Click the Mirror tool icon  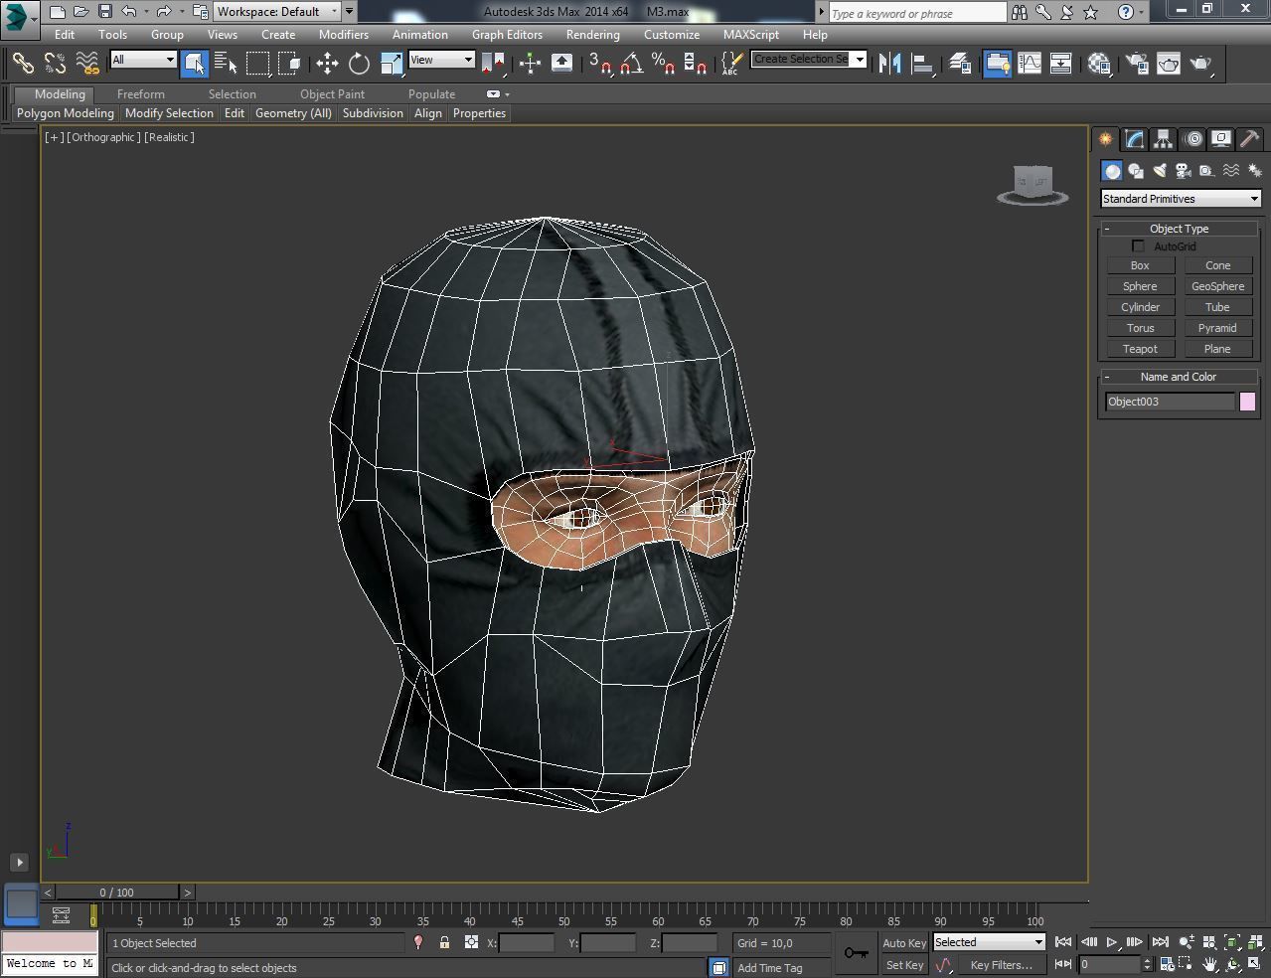pos(890,64)
